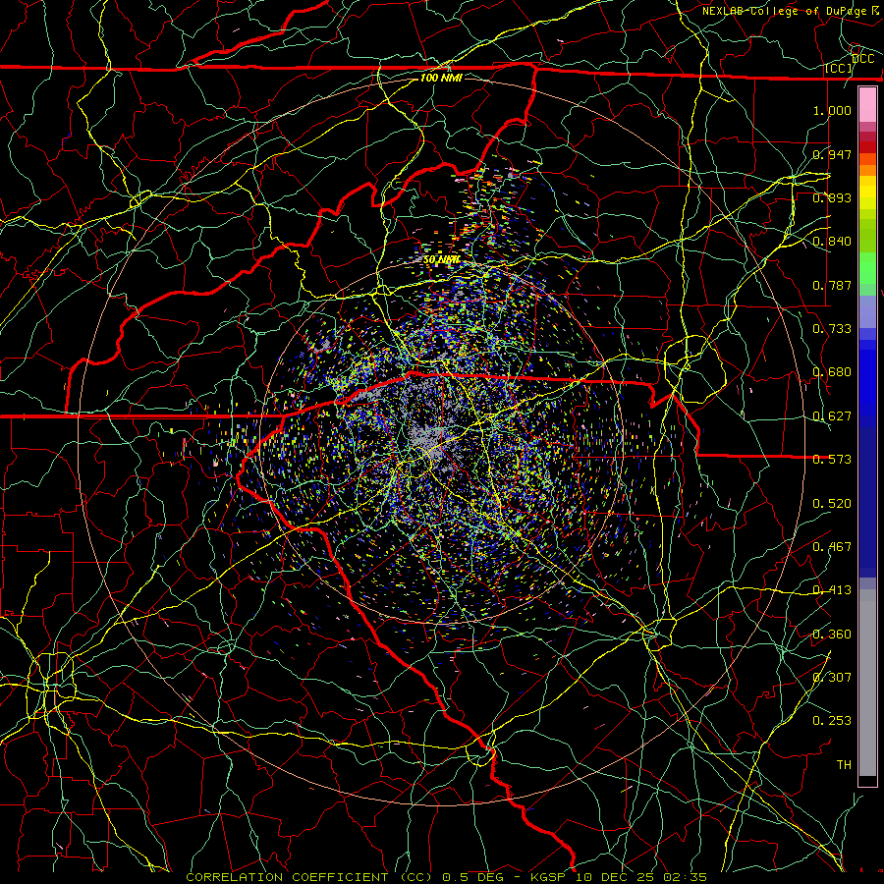
Task: Click the TH threshold label on the scale
Action: tap(844, 765)
